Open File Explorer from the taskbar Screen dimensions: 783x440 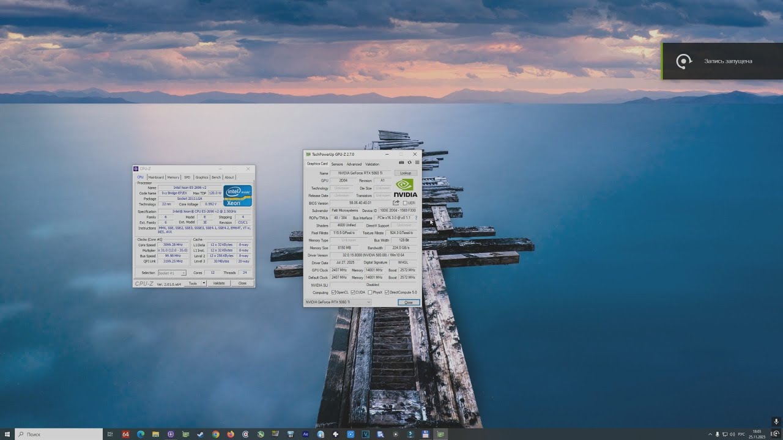click(155, 434)
